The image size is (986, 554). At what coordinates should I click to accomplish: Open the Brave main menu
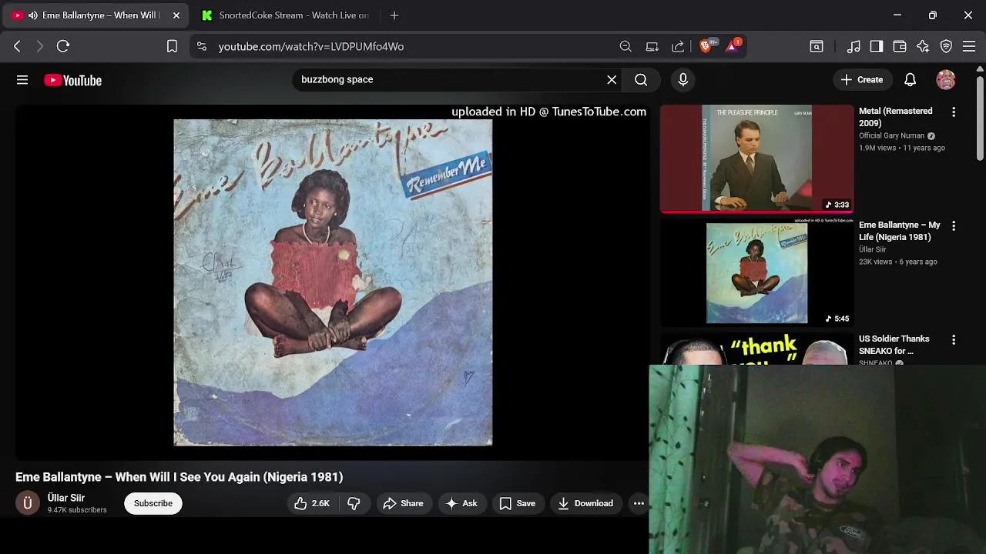pos(969,46)
